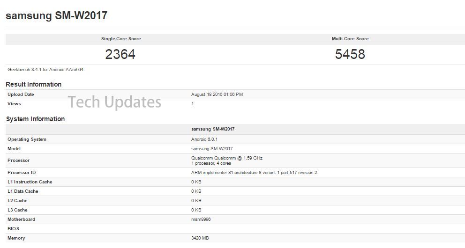
Task: Click the 'Operating System' row label
Action: click(x=27, y=139)
